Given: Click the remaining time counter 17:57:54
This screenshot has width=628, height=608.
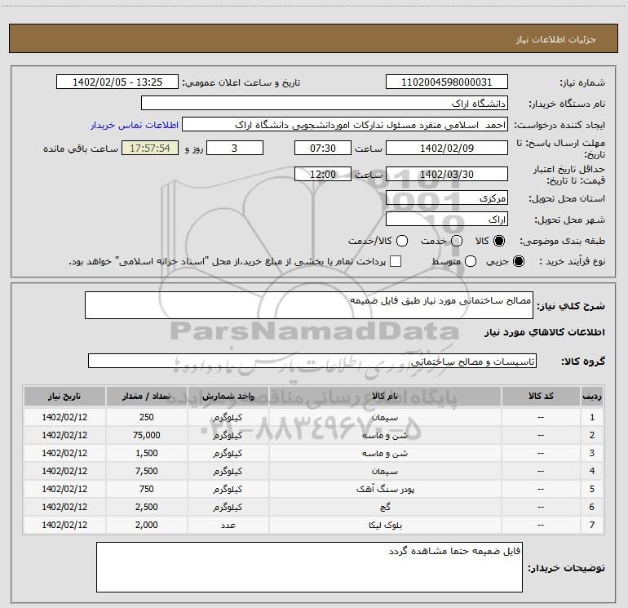Looking at the screenshot, I should coord(150,148).
